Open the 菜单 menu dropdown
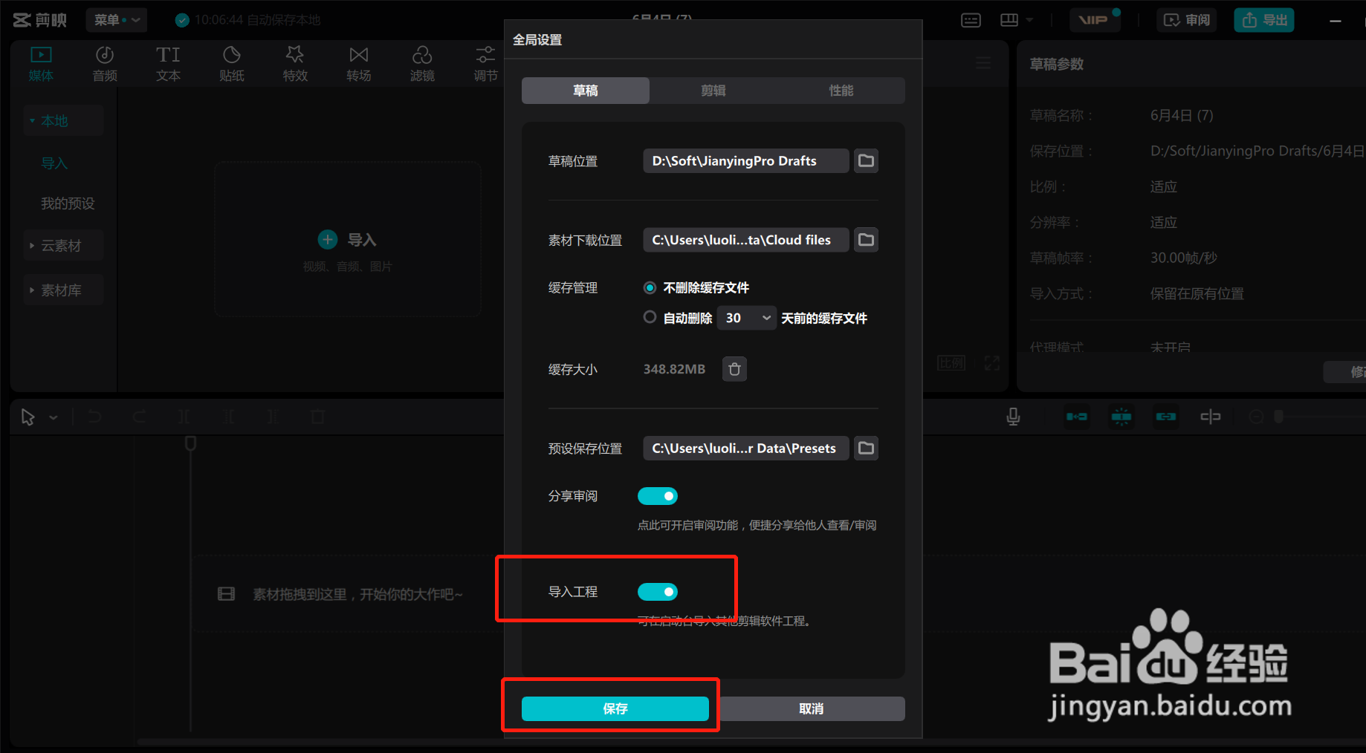 click(x=117, y=20)
